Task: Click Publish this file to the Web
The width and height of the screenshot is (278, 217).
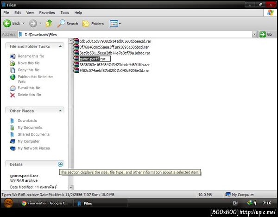Action: tap(35, 79)
